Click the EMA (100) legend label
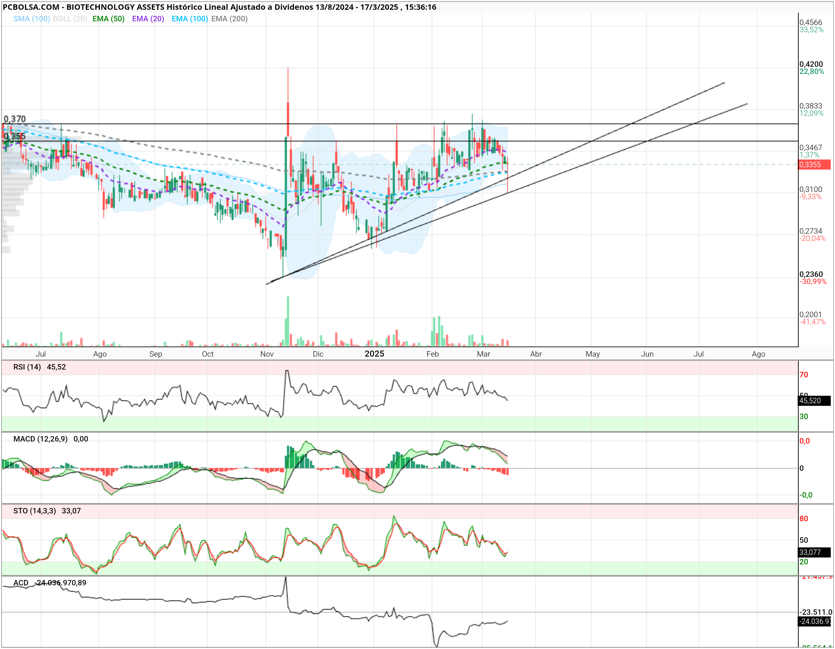The image size is (835, 649). (190, 19)
